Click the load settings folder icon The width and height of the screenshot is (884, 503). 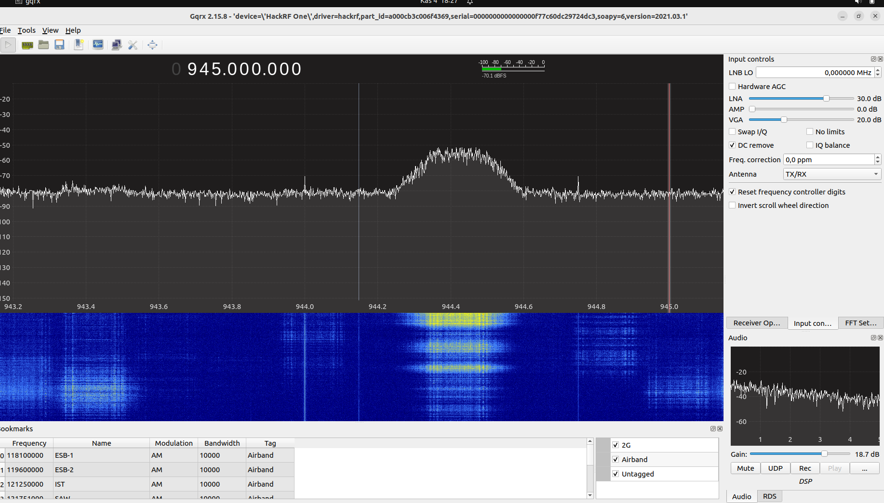[43, 45]
